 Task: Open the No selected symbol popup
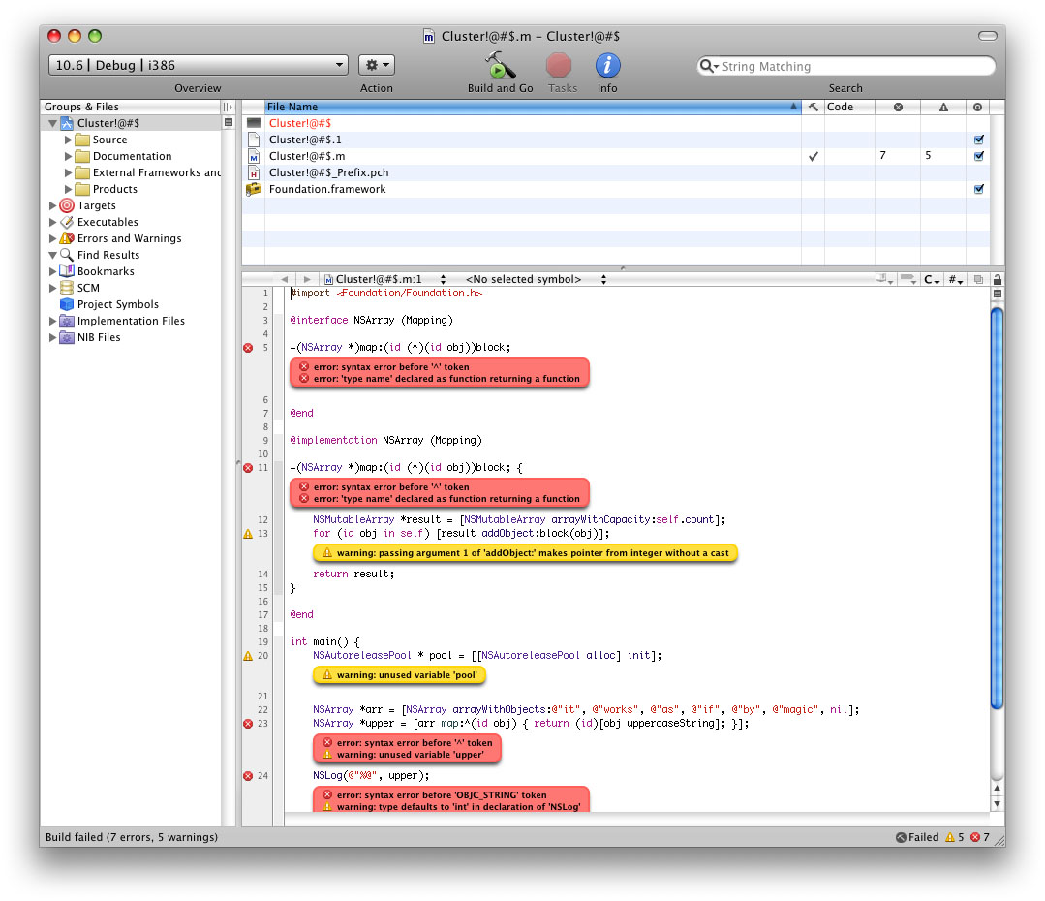click(x=536, y=279)
